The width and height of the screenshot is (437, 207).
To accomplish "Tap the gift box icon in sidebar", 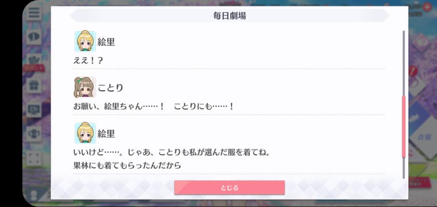I will click(x=34, y=85).
